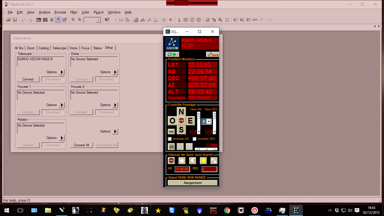Connect the EQMOD ASCOM HEQ5/6 telescope

coord(28,79)
